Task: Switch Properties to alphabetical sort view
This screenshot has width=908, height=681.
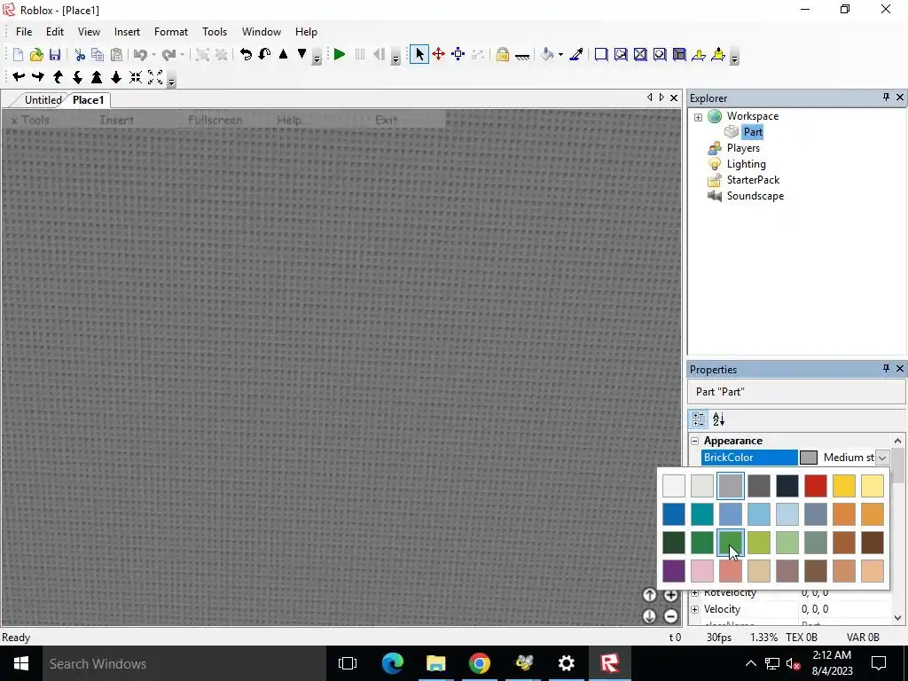Action: point(718,419)
